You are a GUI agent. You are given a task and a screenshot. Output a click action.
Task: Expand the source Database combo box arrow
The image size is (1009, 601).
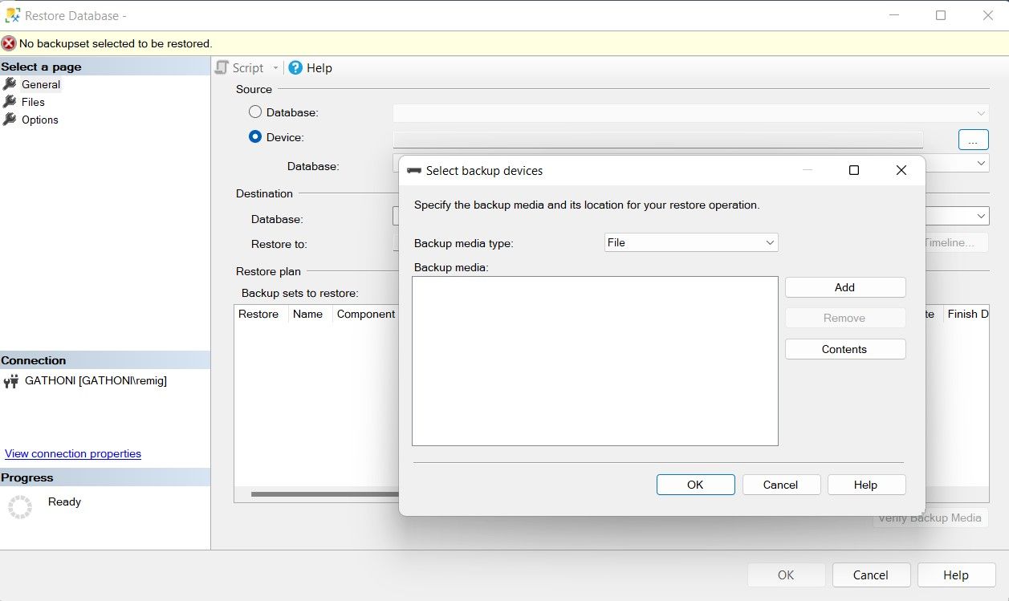981,113
